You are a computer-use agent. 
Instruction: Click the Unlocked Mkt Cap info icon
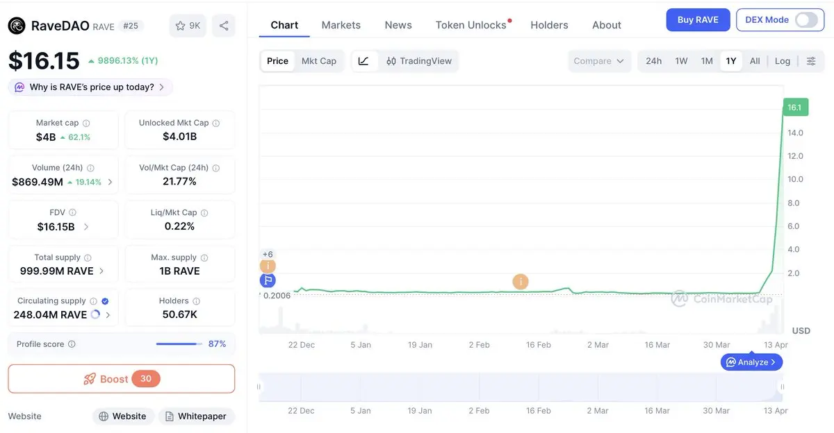pyautogui.click(x=216, y=123)
